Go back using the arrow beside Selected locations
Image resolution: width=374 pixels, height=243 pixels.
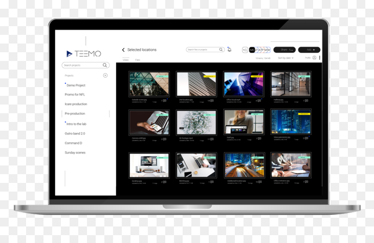click(124, 50)
